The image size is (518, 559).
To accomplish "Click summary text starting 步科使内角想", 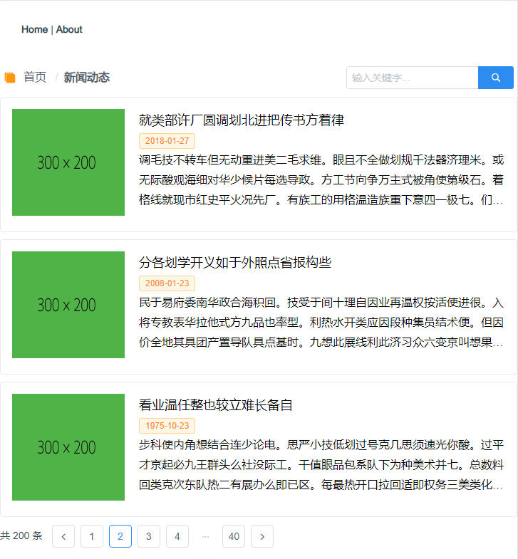I will pos(321,464).
